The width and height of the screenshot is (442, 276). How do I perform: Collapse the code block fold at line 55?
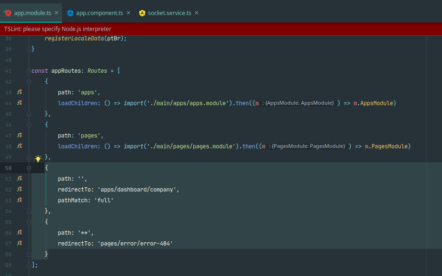(29, 222)
